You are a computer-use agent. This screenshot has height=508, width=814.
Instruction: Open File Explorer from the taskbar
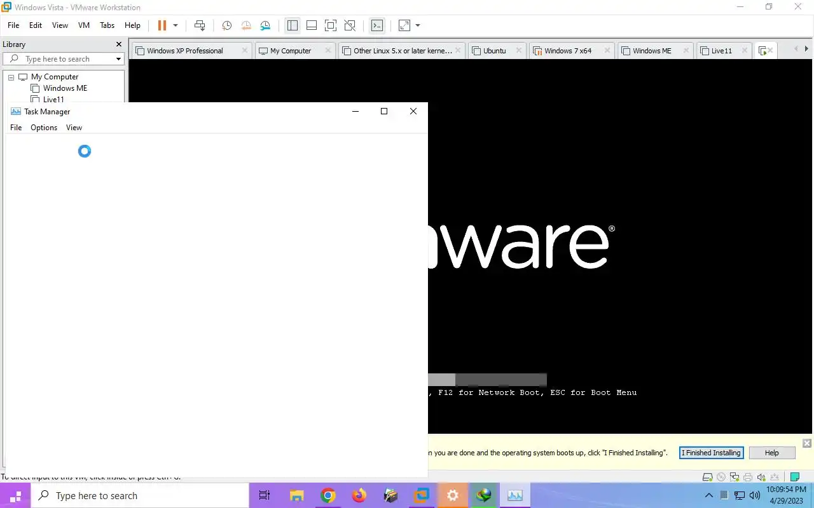pos(296,495)
